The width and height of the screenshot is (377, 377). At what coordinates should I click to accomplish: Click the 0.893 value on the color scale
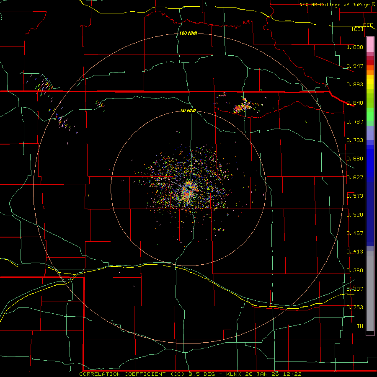(355, 84)
